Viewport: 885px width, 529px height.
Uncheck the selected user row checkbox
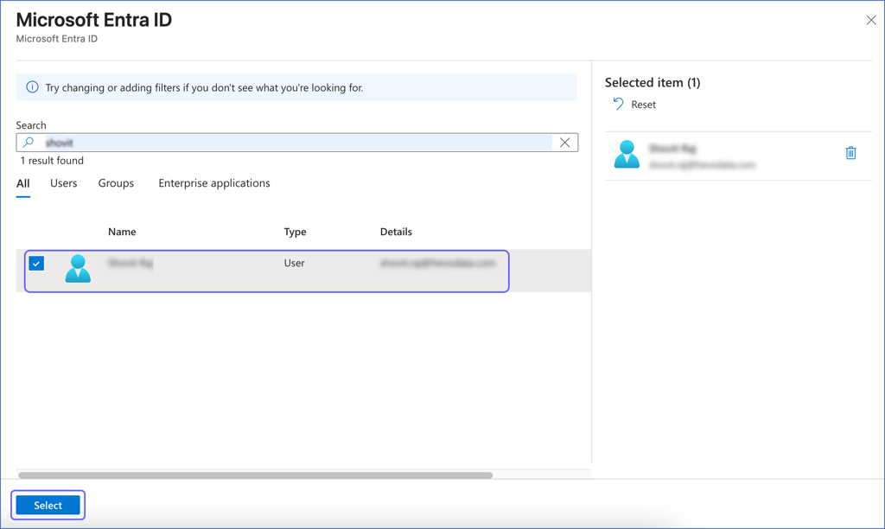coord(36,263)
